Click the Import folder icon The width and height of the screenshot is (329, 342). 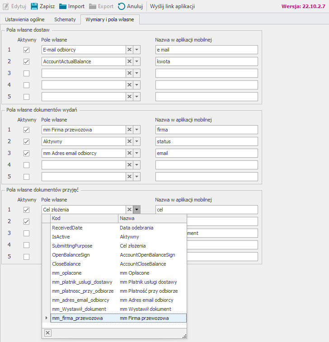63,6
